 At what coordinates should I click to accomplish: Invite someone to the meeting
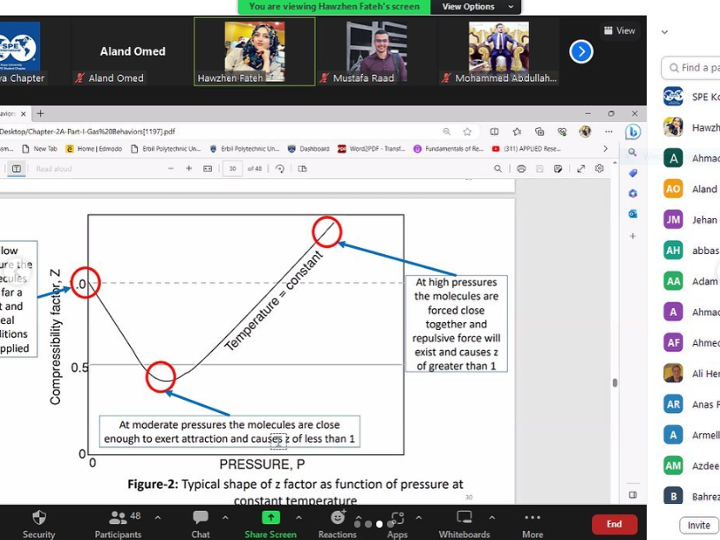click(x=699, y=525)
